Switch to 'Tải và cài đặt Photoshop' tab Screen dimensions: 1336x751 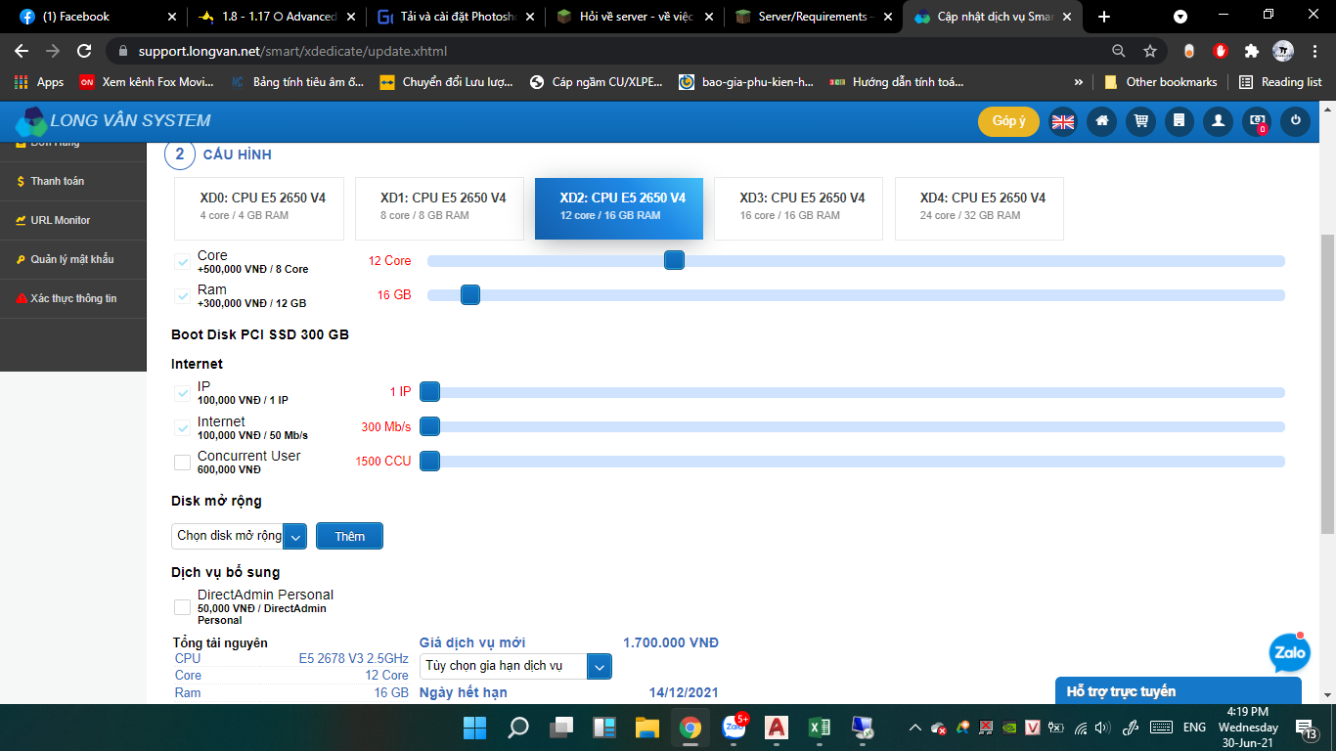click(x=454, y=17)
